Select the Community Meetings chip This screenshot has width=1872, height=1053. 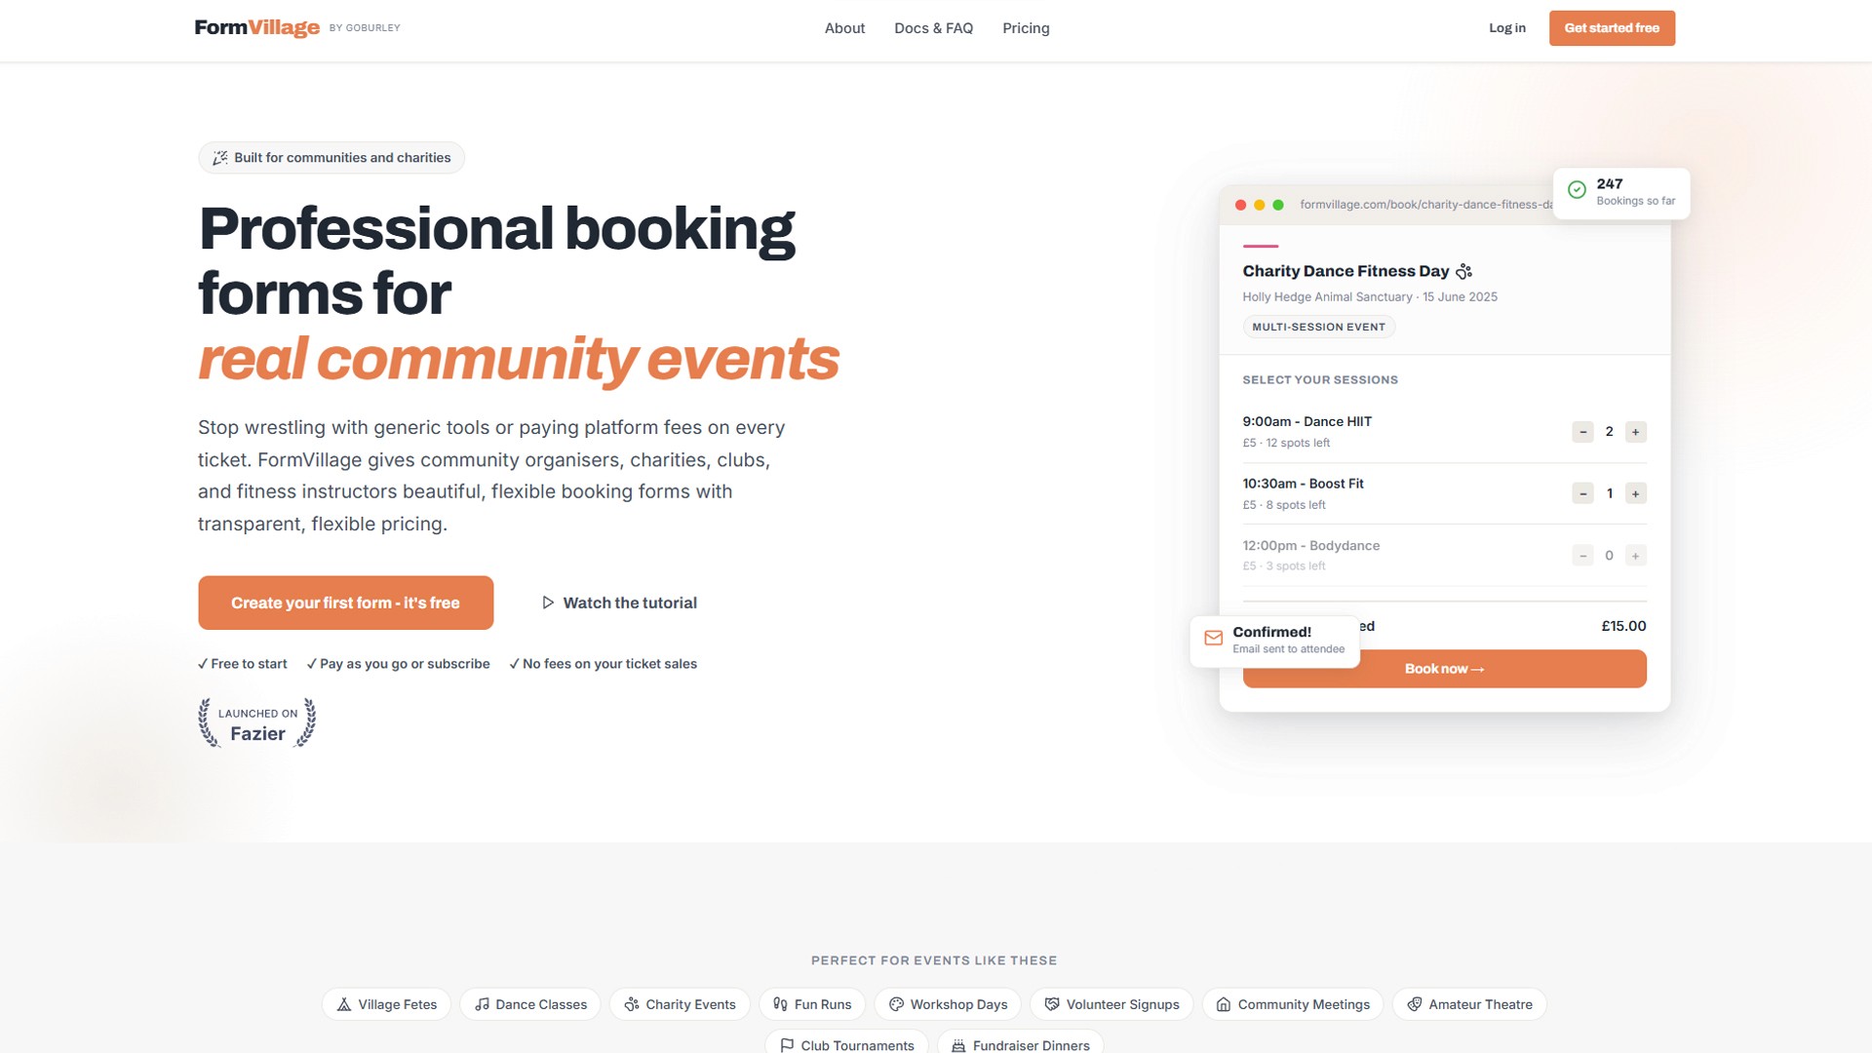coord(1293,1004)
